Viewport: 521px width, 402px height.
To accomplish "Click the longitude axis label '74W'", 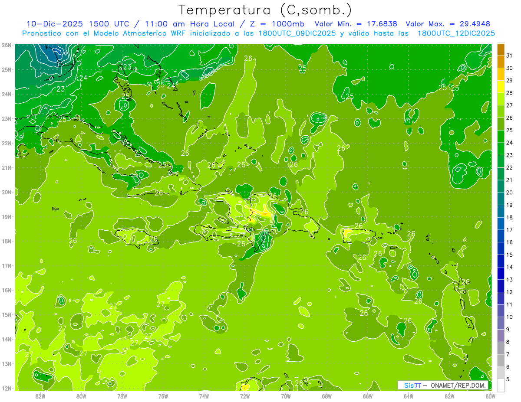I will [x=204, y=396].
